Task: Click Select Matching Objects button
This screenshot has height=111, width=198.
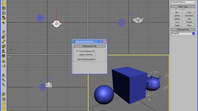Action: coord(86,59)
